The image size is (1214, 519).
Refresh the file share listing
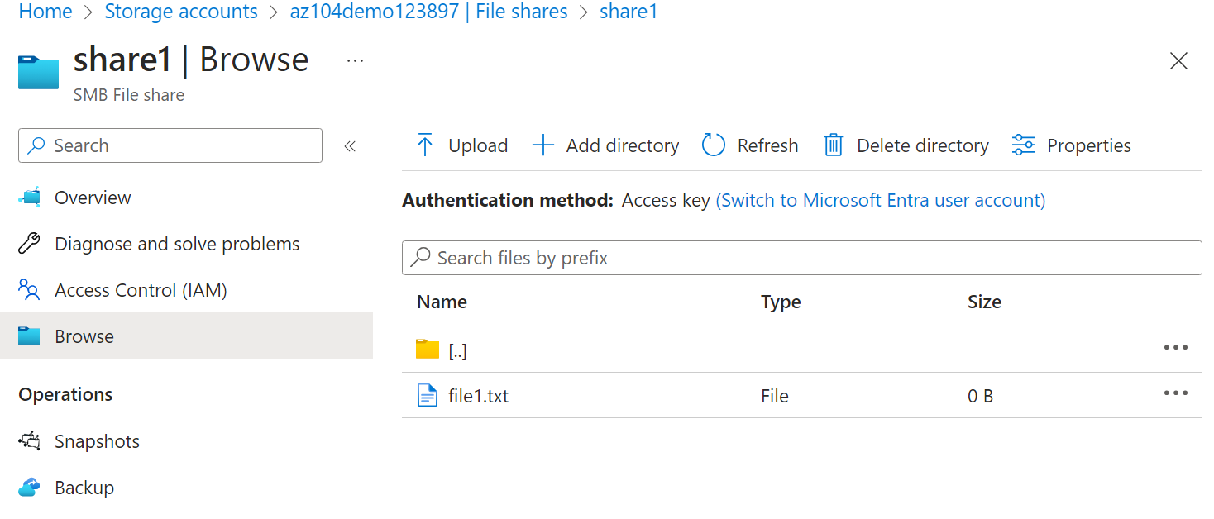coord(750,145)
